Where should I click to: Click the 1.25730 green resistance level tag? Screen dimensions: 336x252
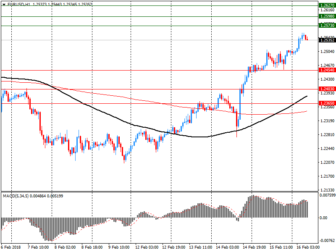(327, 26)
